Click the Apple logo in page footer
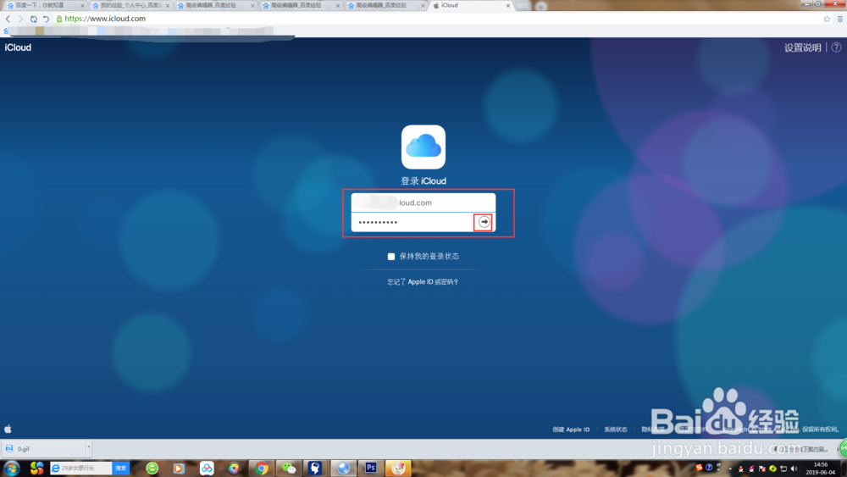 (8, 429)
